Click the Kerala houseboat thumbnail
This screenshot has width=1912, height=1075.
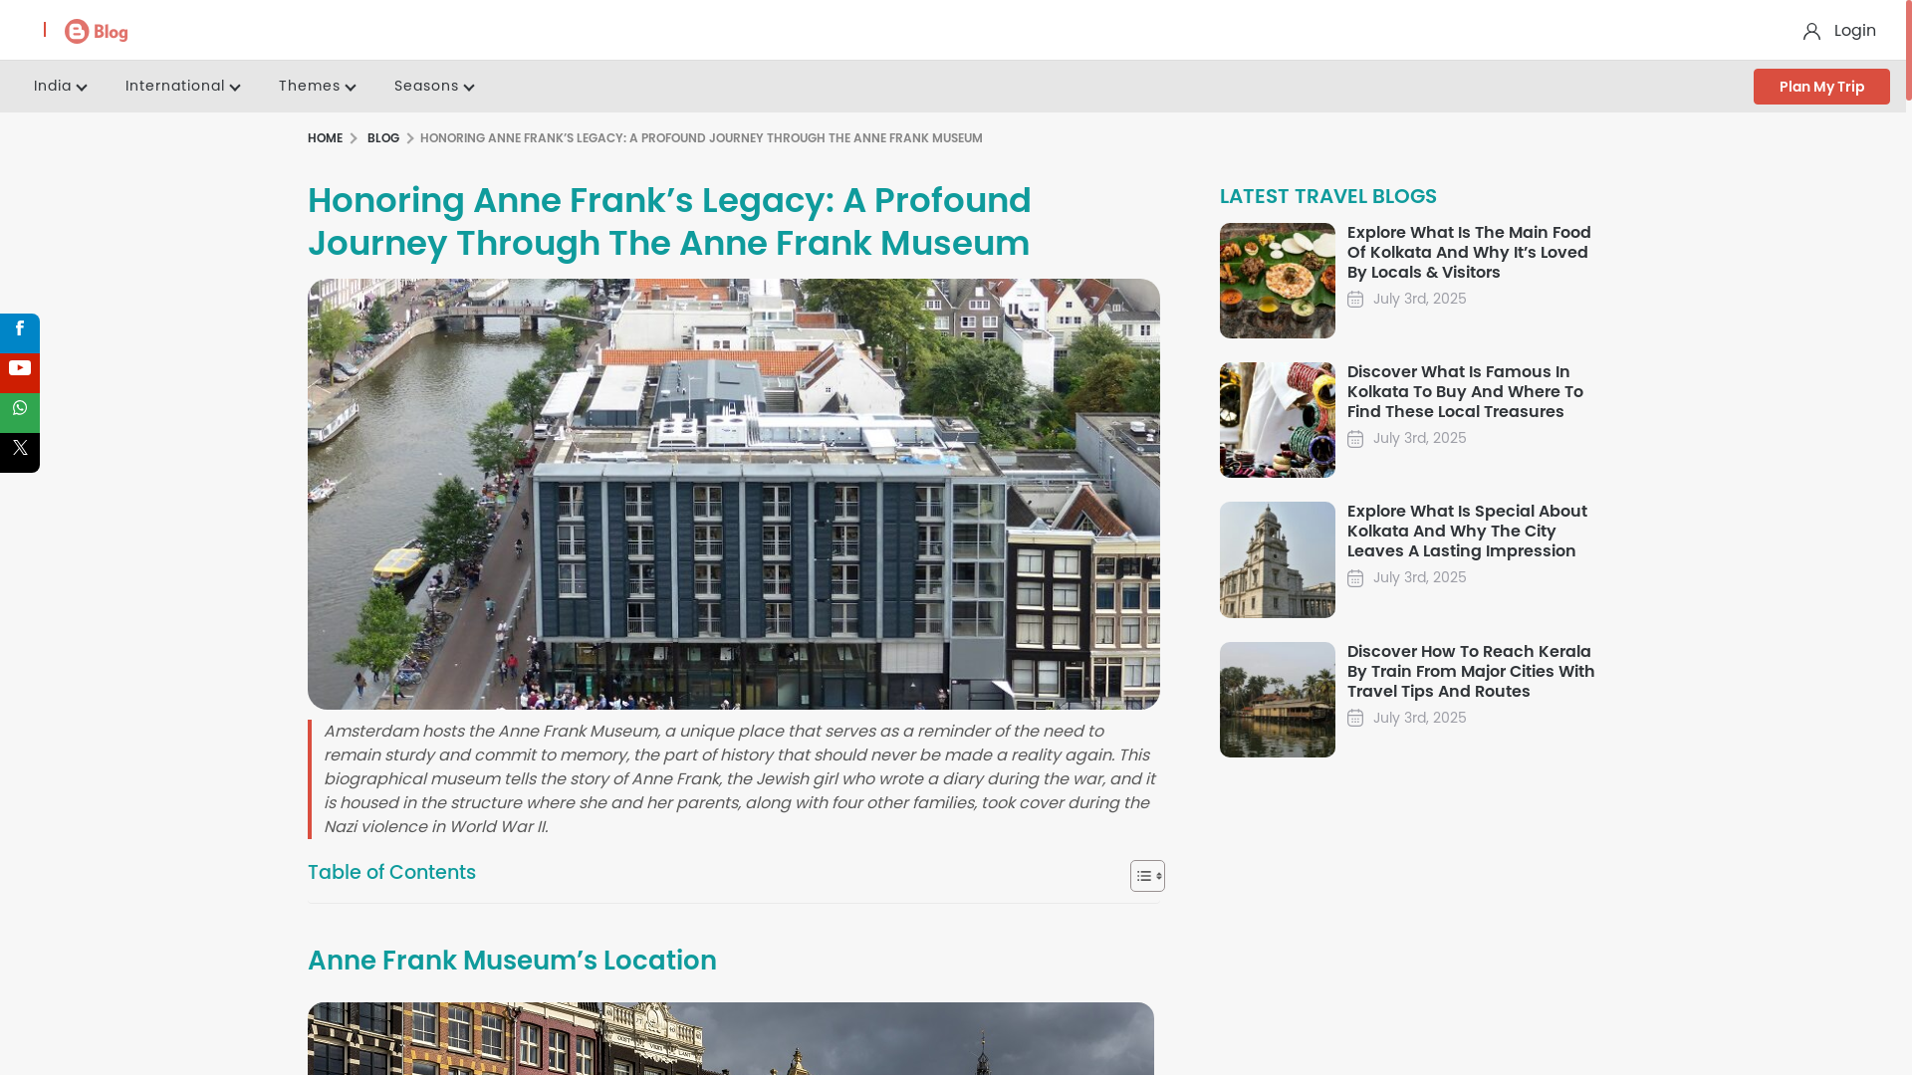(1278, 700)
